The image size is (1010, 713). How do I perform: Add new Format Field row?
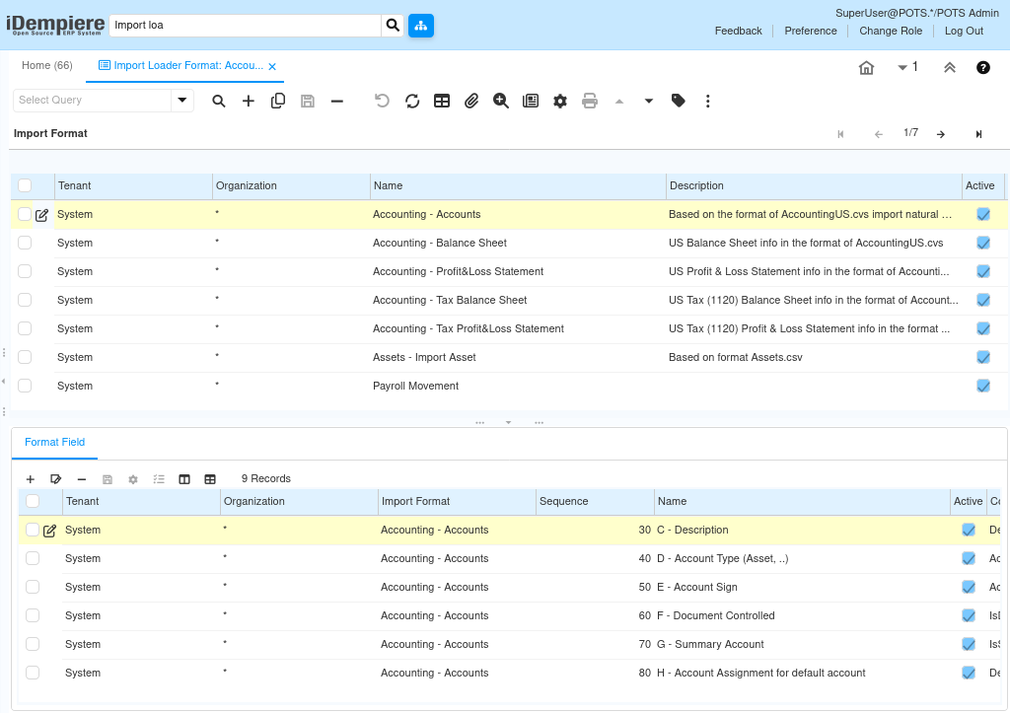pyautogui.click(x=31, y=479)
